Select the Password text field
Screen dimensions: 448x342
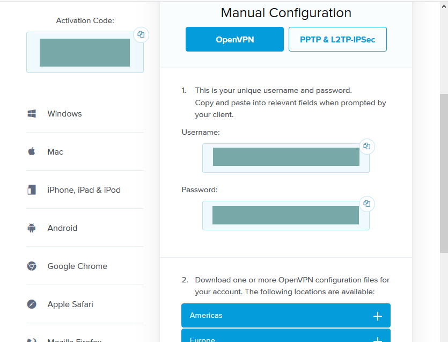[285, 215]
